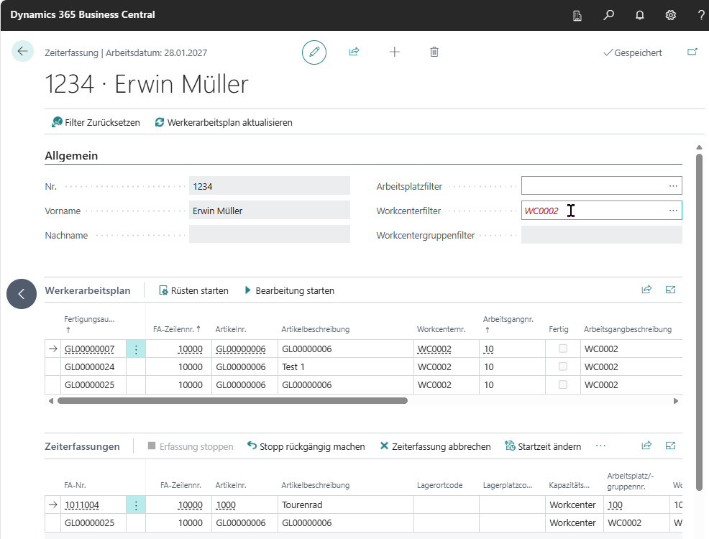Click Bearbeitung starten button
The image size is (709, 539).
(289, 290)
